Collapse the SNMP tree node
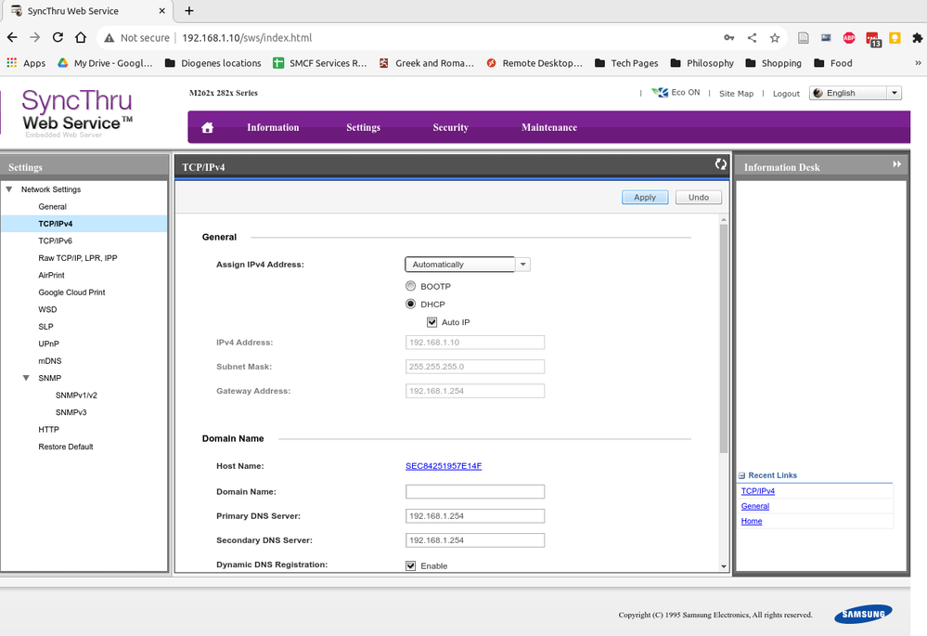927x636 pixels. tap(26, 378)
